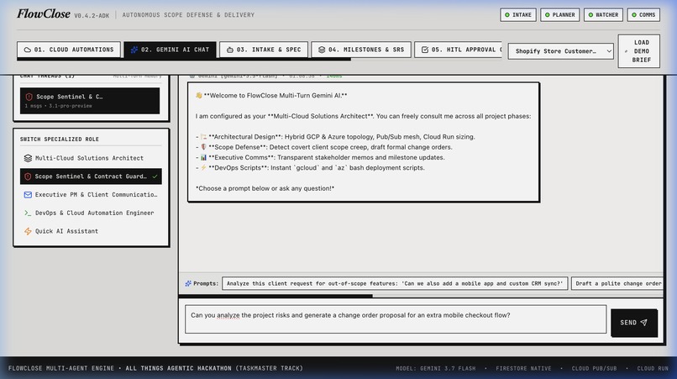Screen dimensions: 677x379
Task: Click the chart emoji beside Executive Comms
Action: click(x=203, y=157)
